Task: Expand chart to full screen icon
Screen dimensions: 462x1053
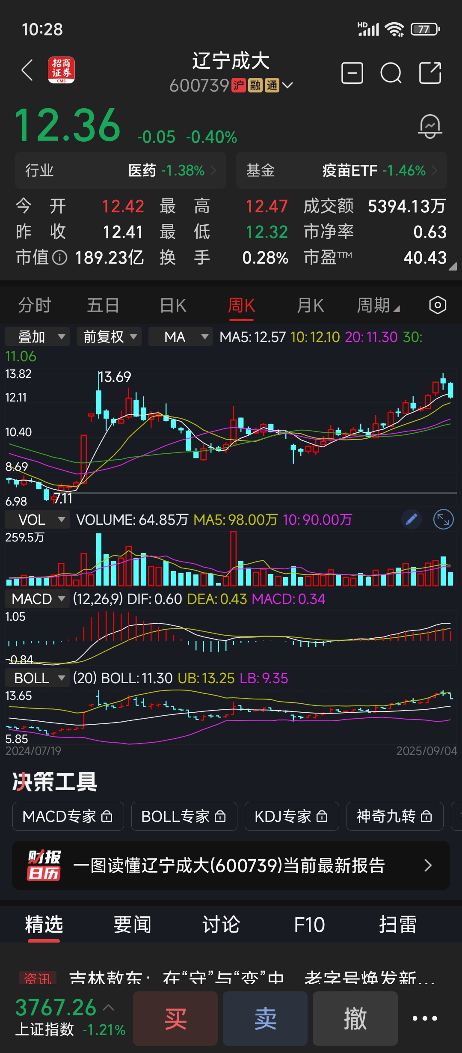Action: pos(443,520)
